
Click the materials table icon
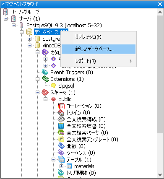click(69, 166)
